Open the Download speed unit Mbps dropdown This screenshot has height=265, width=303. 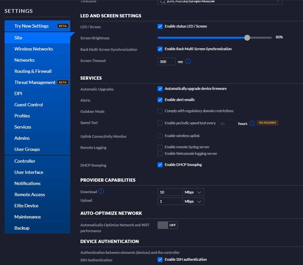pos(193,192)
